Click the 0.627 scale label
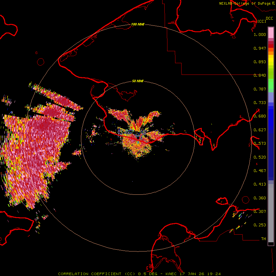Screen dimensions: 276x276 pos(260,130)
